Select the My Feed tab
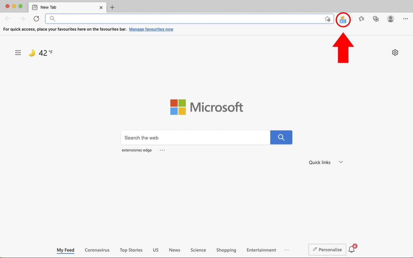413x258 pixels. [x=65, y=250]
